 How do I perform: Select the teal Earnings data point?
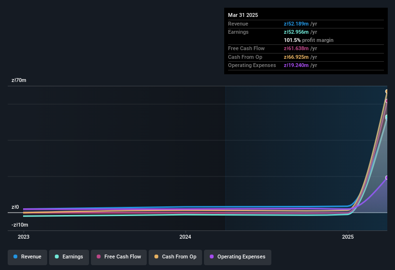387,117
